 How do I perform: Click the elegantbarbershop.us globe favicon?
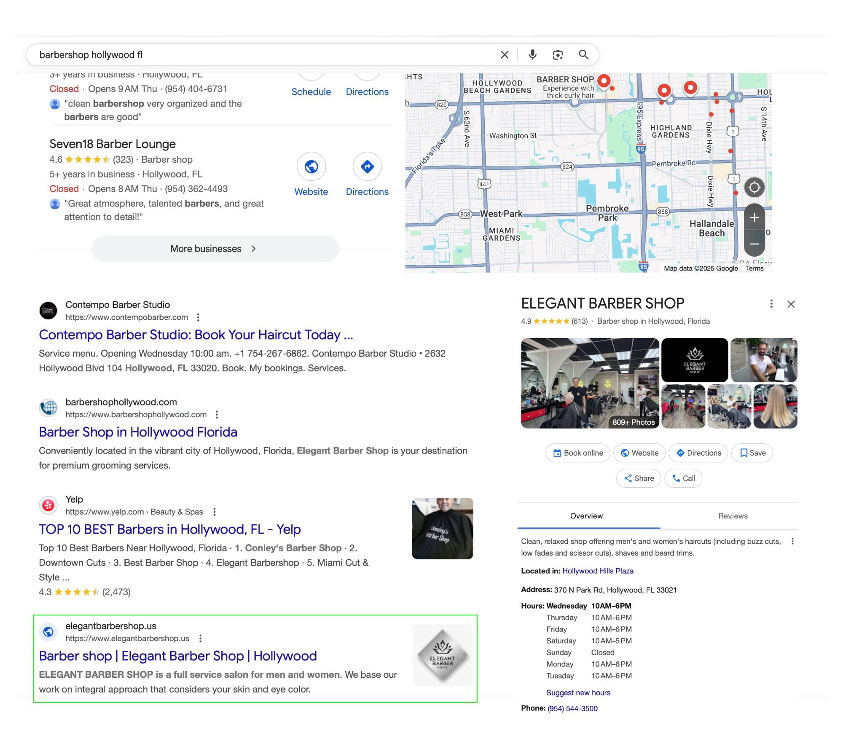(48, 631)
